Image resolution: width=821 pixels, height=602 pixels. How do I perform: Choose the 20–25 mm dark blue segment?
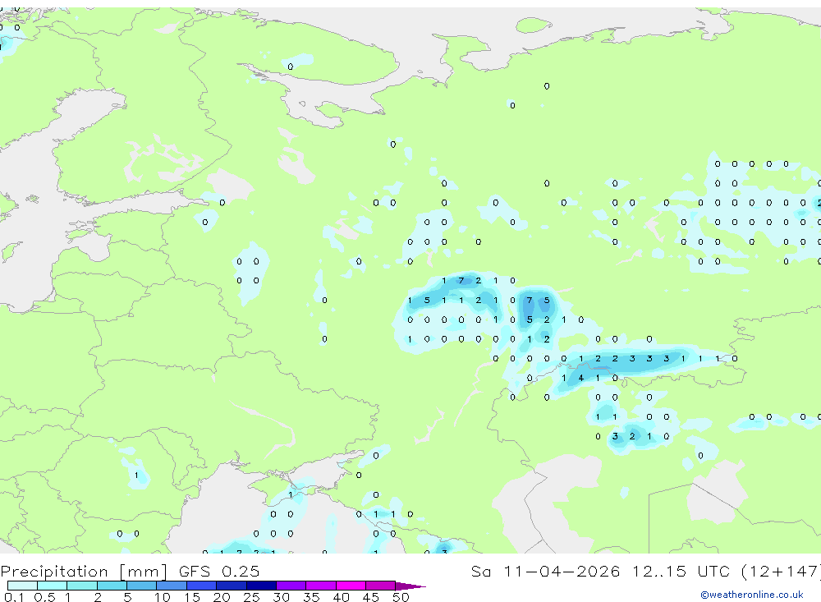(232, 586)
